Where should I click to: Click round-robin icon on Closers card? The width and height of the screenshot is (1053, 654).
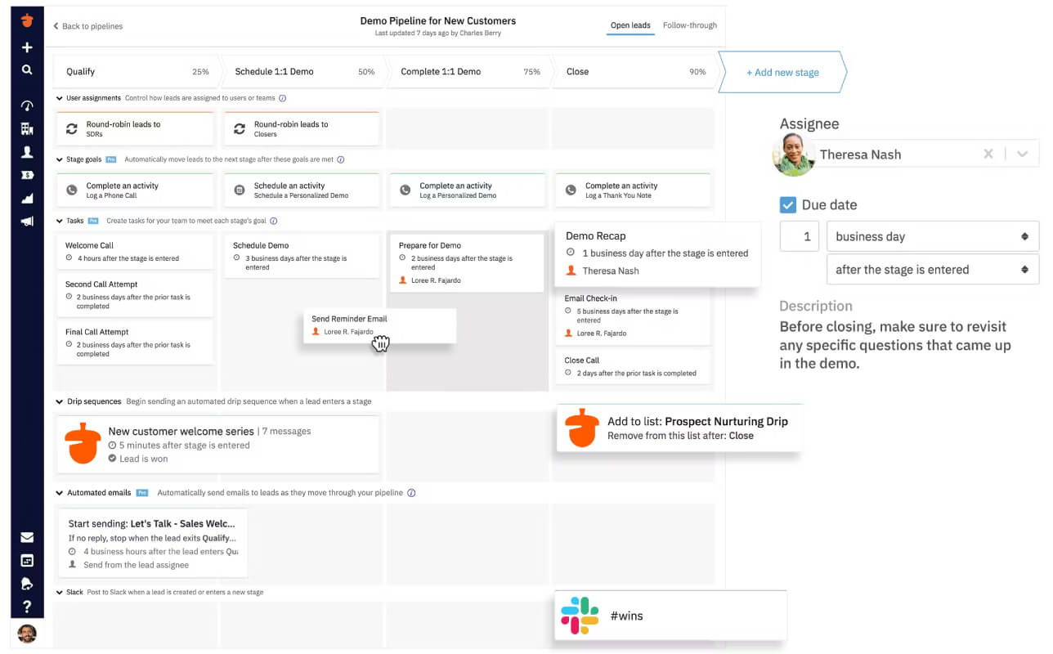coord(240,129)
